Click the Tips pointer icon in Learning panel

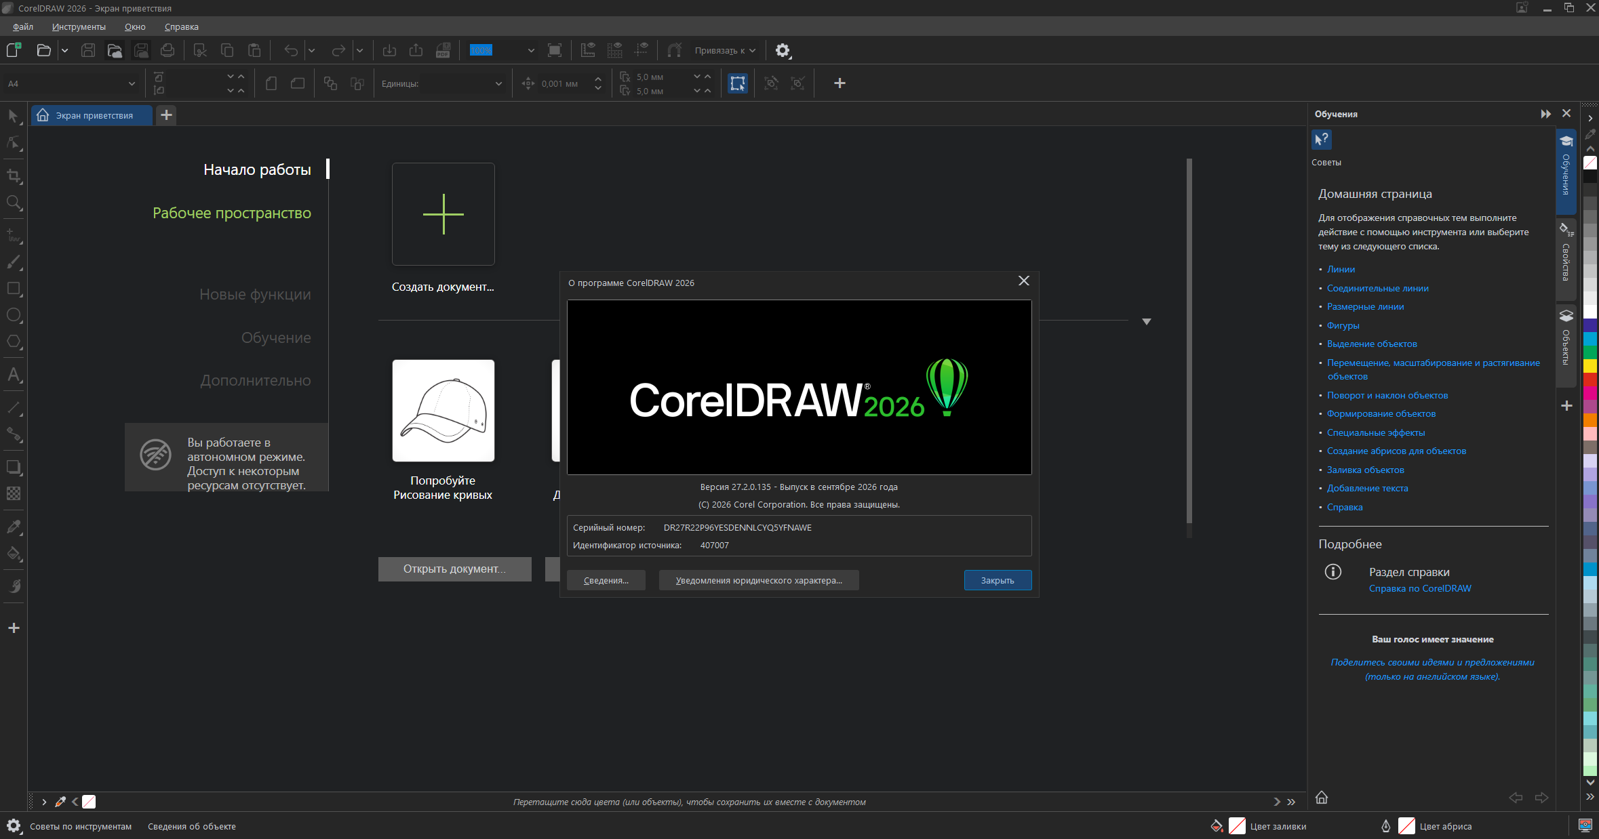1322,140
